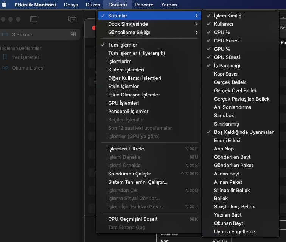The height and width of the screenshot is (242, 286).
Task: Uncheck GPU Süresi column
Action: 240,57
